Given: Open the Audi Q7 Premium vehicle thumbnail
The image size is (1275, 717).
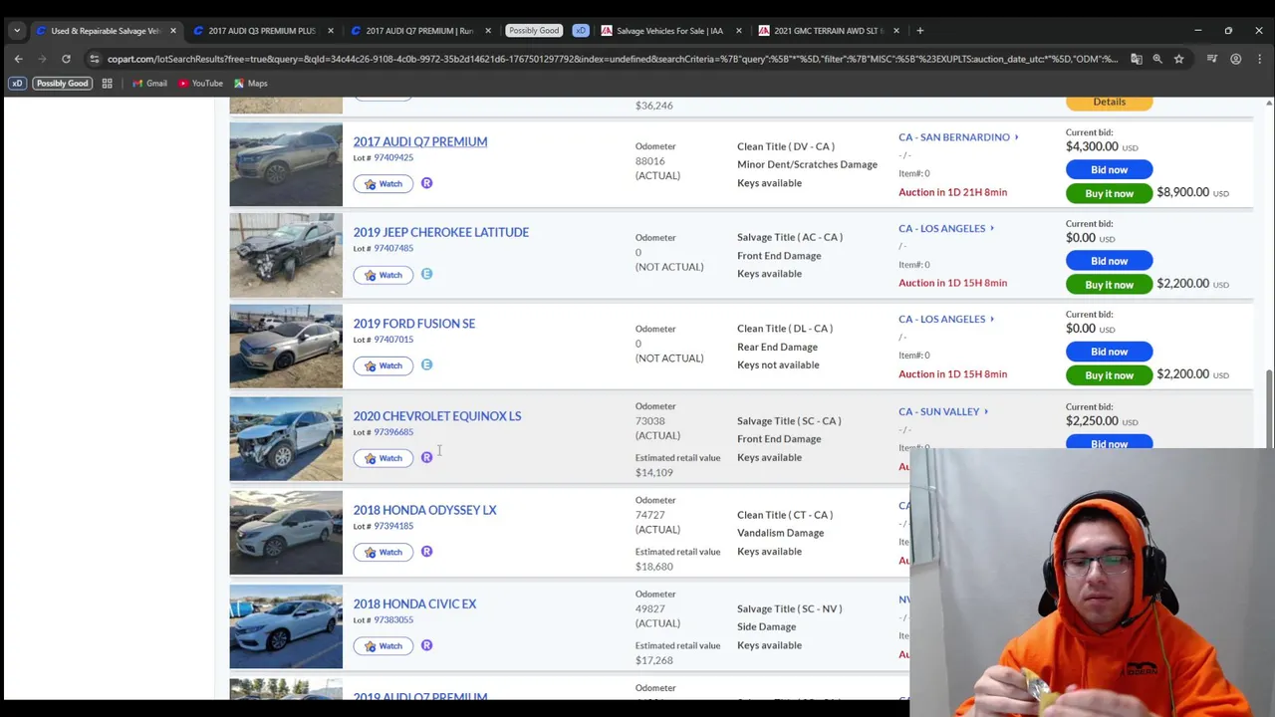Looking at the screenshot, I should 286,164.
